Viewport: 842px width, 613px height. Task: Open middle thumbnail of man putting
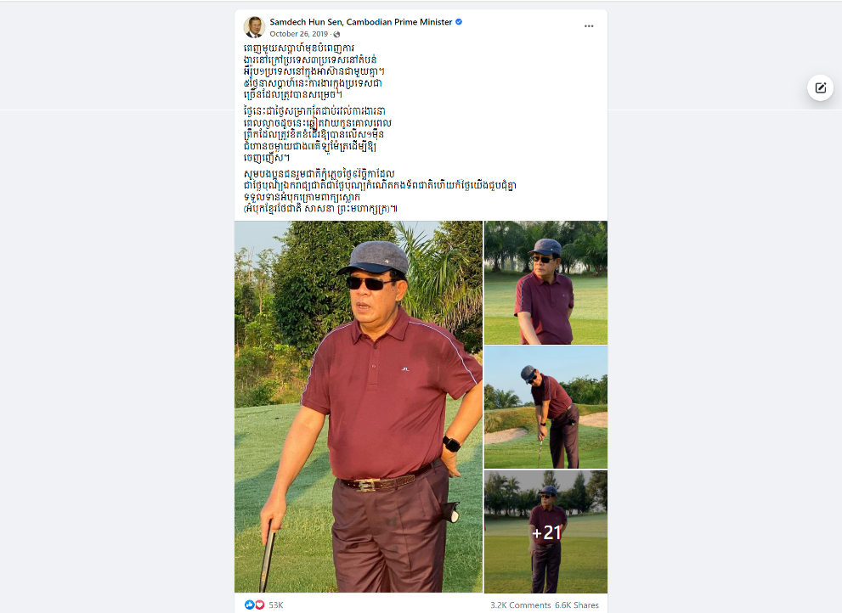point(545,408)
